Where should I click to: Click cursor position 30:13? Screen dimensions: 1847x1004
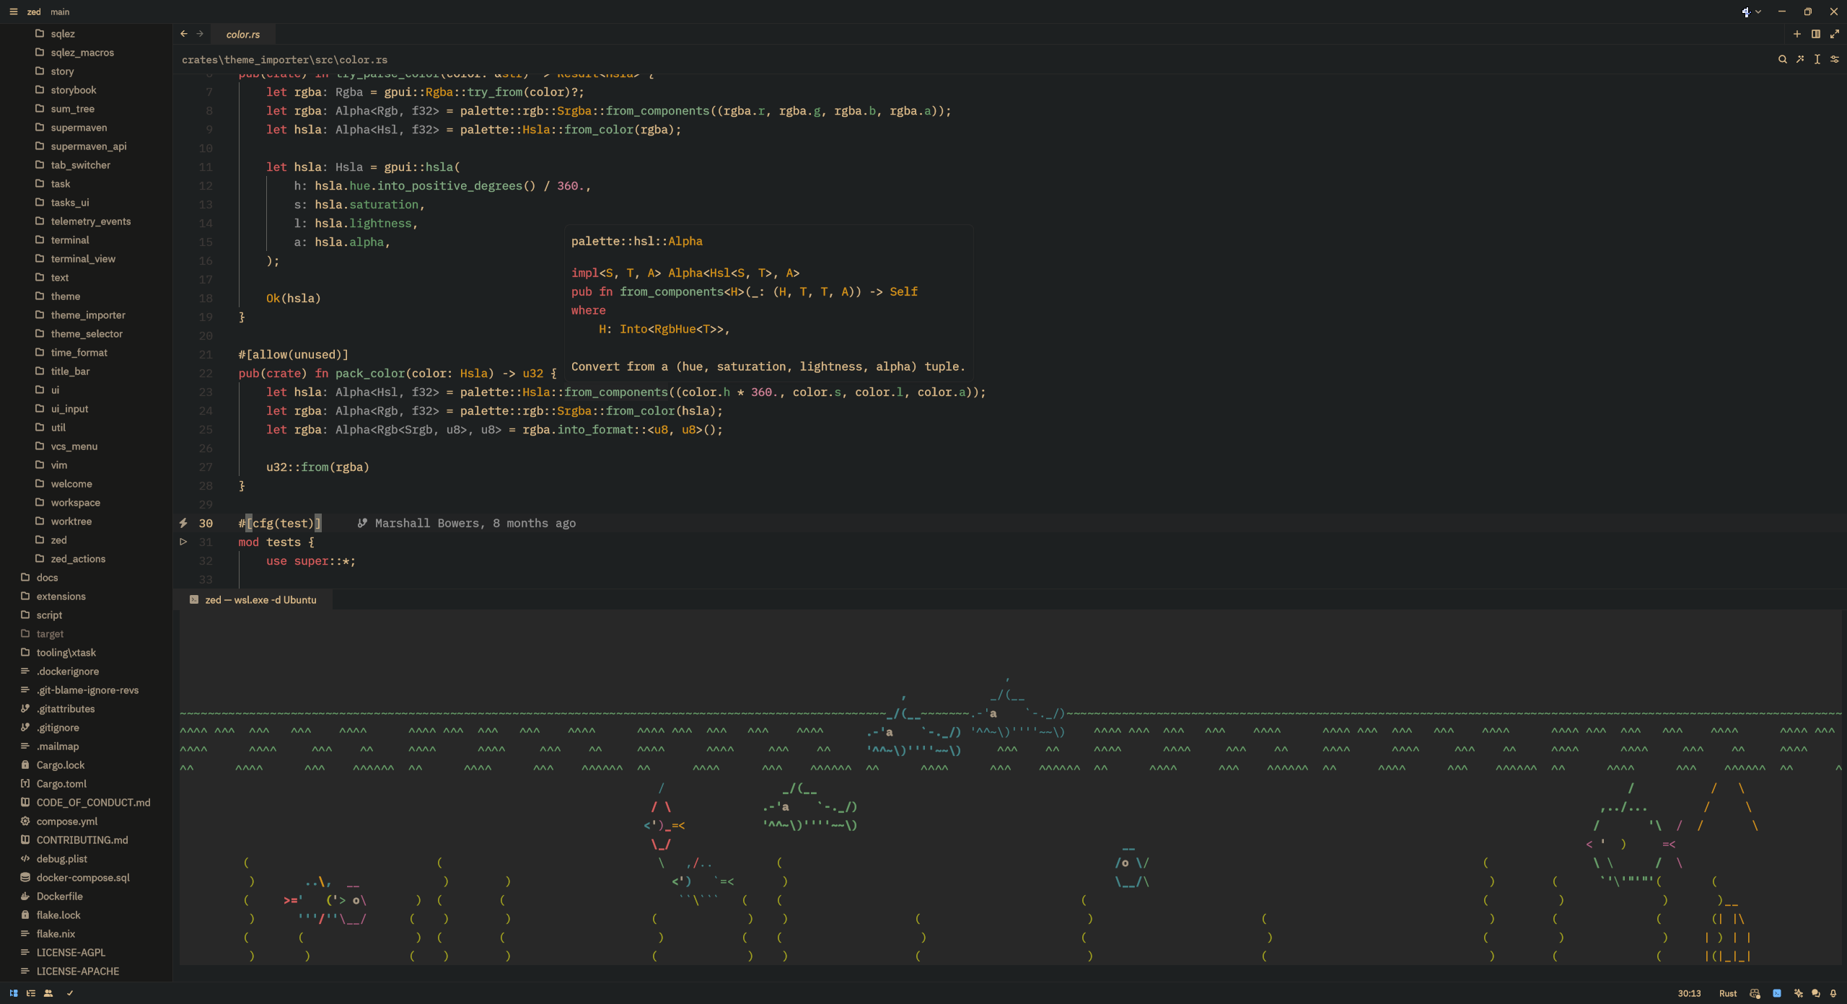(x=1689, y=993)
